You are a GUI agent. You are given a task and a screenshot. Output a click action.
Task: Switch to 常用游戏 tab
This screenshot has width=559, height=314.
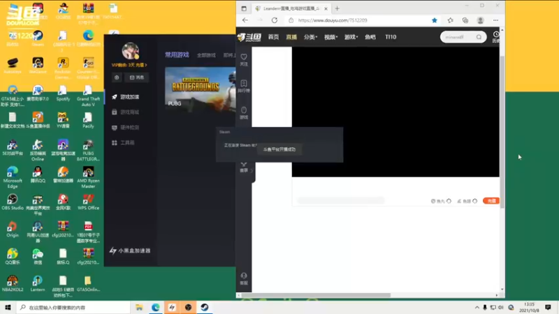pos(177,55)
